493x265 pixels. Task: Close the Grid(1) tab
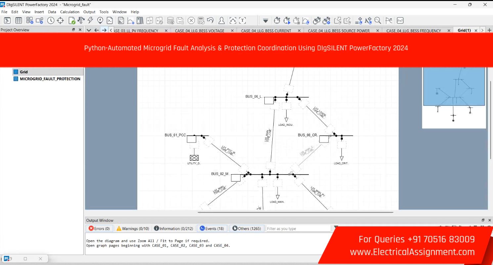click(x=476, y=30)
